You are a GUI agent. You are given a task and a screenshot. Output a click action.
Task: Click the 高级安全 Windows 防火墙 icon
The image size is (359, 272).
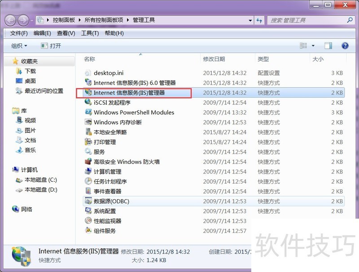pyautogui.click(x=88, y=161)
